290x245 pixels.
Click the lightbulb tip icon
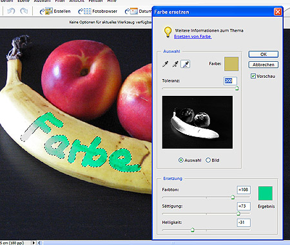(168, 32)
